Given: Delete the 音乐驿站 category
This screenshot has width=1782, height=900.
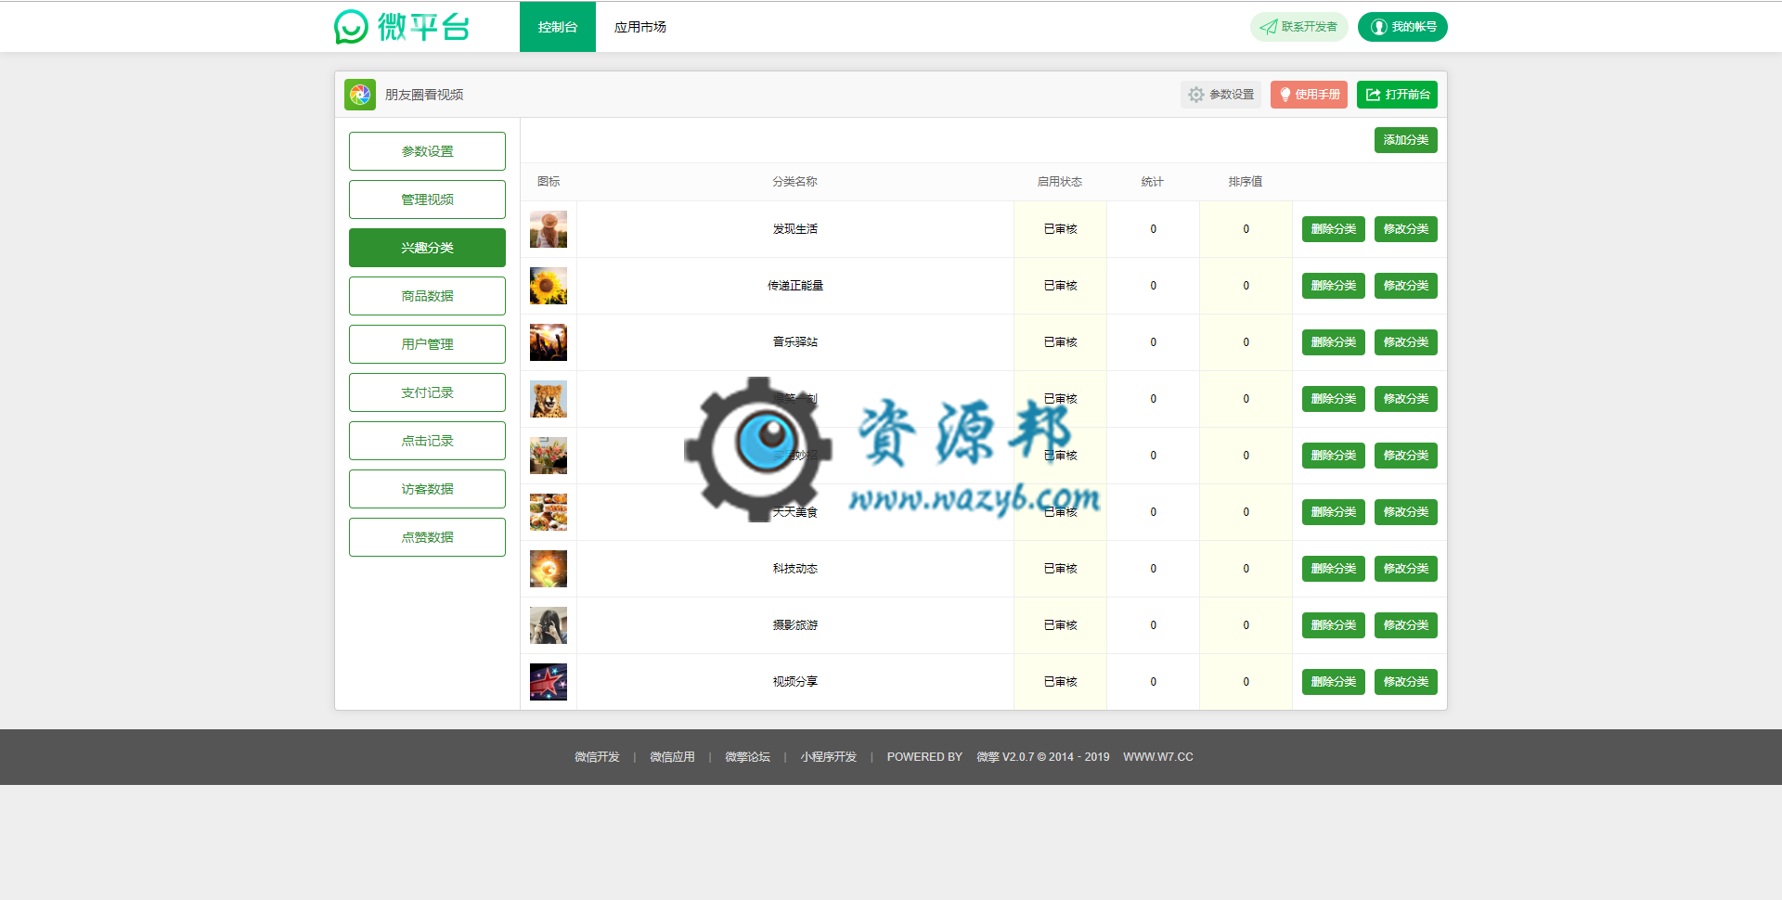Looking at the screenshot, I should coord(1334,342).
